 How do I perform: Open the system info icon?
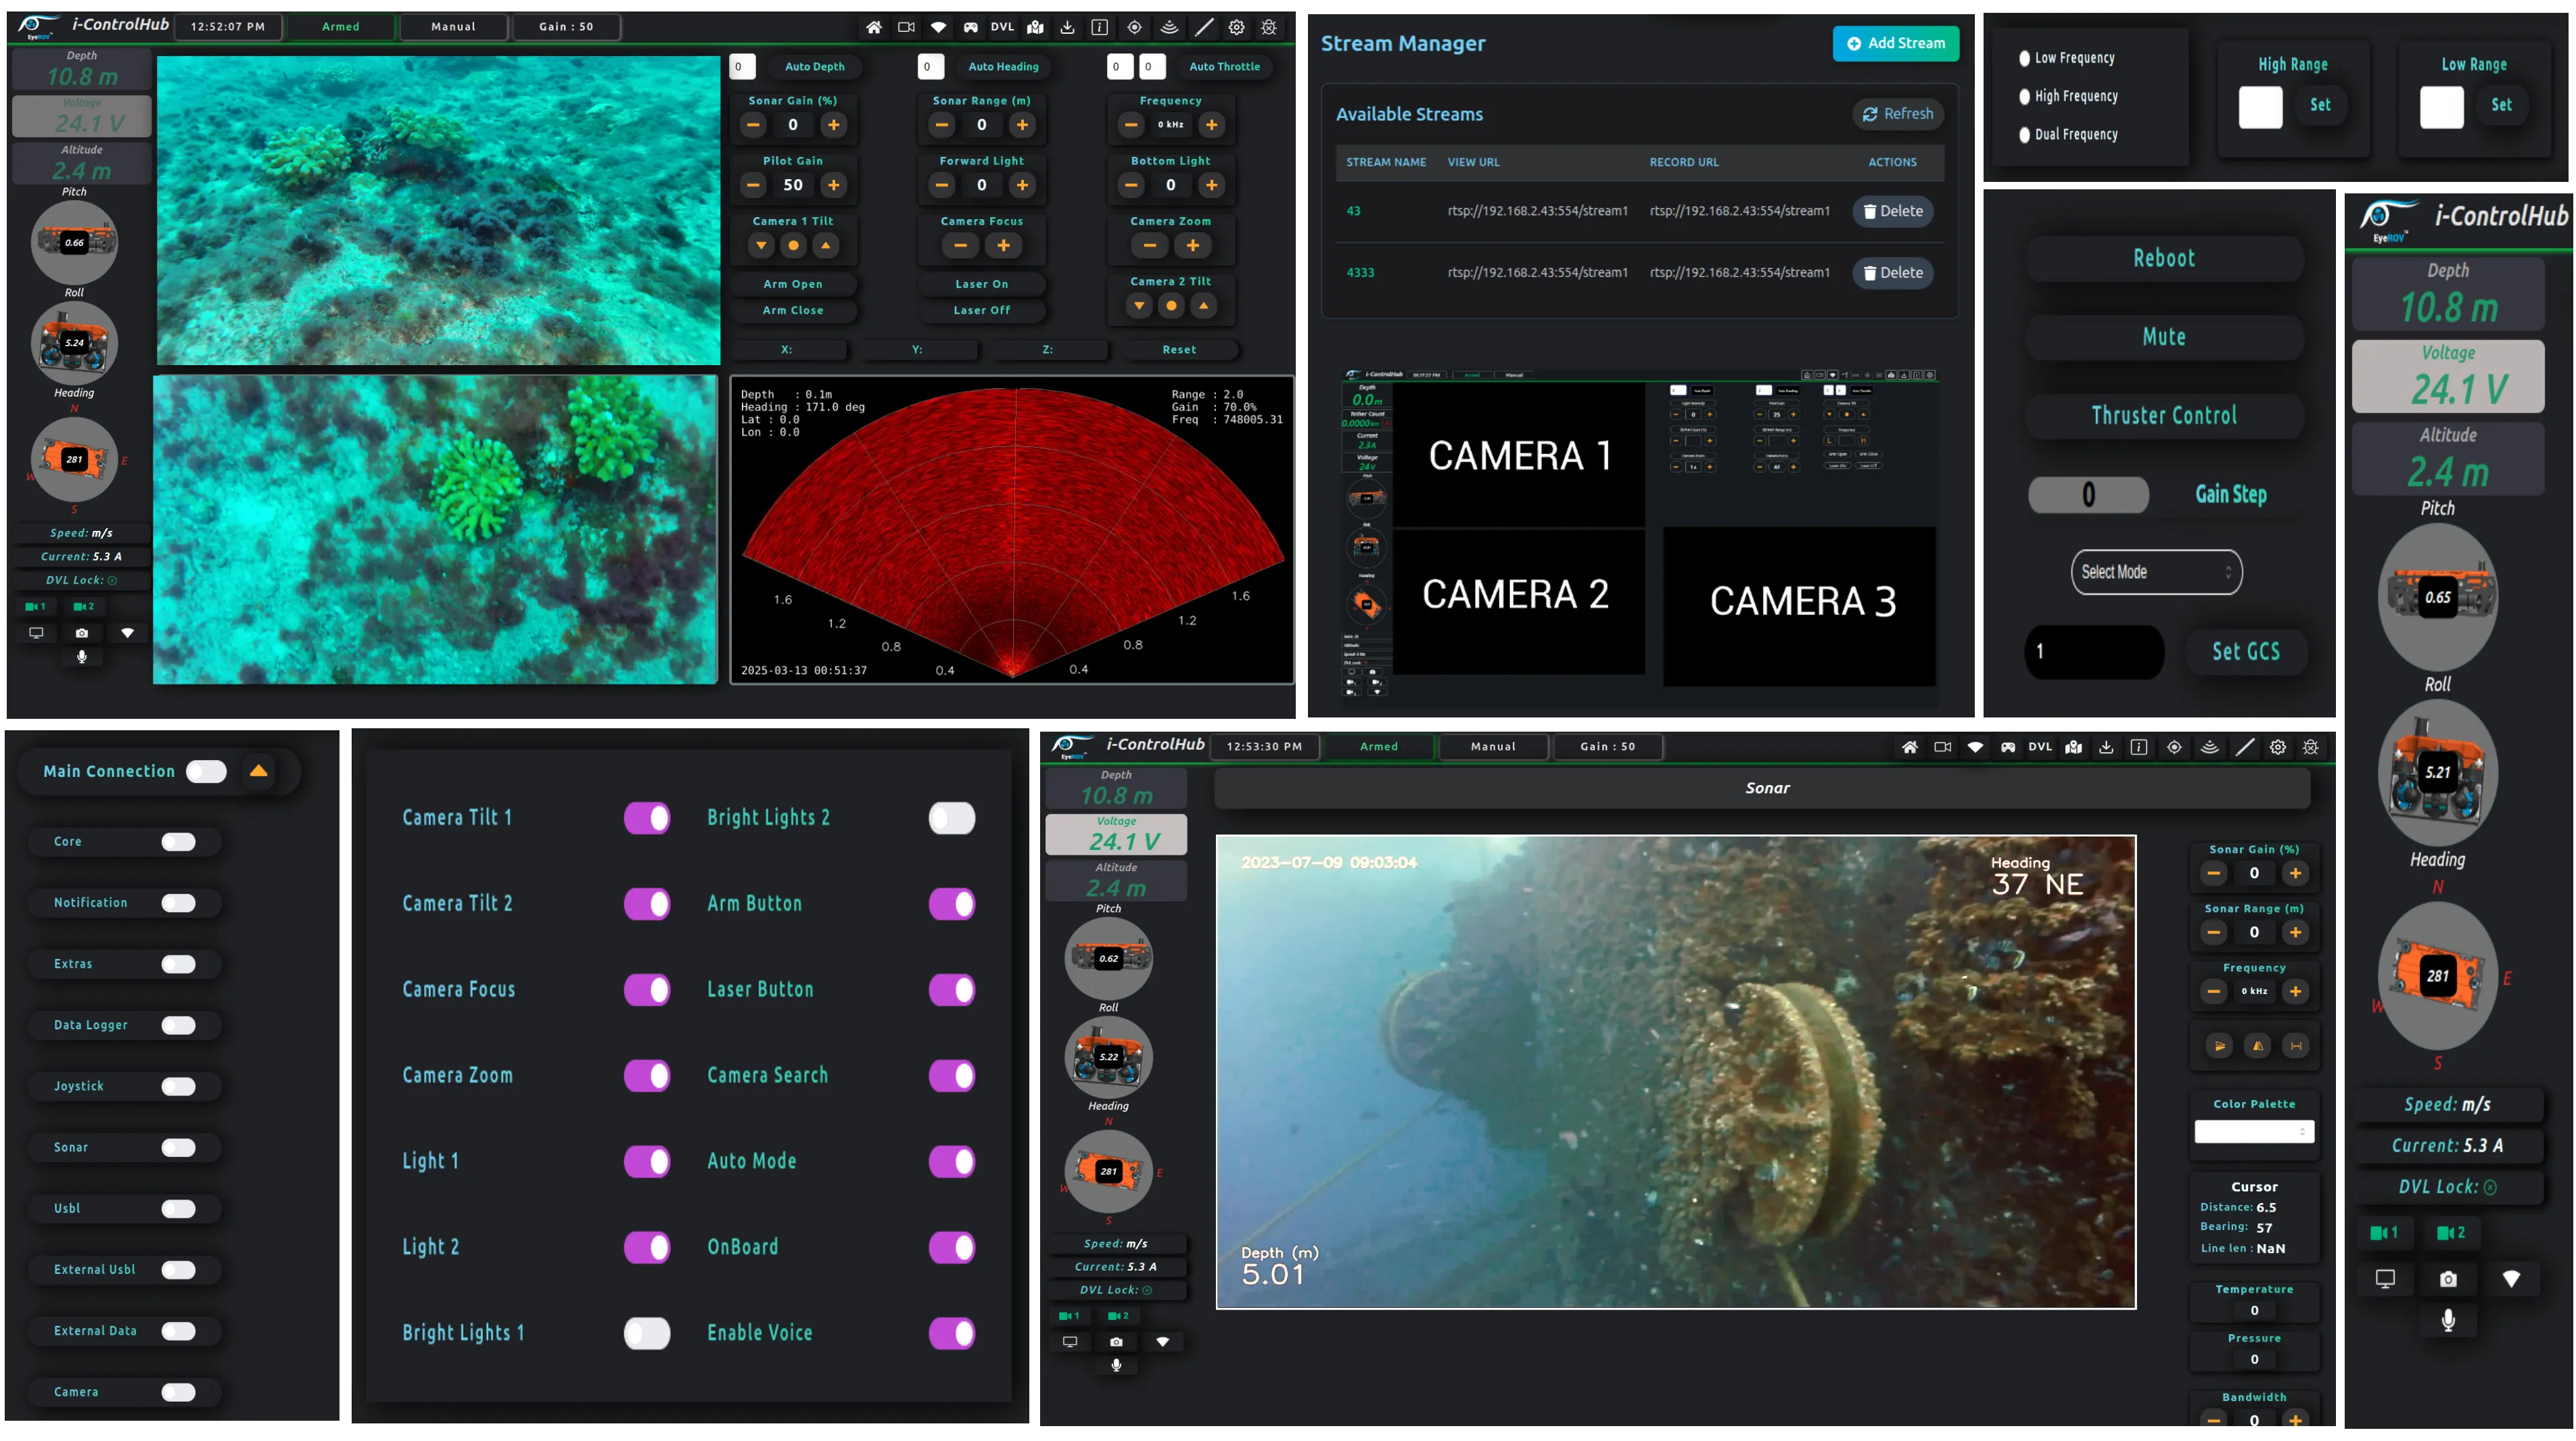pos(1100,27)
